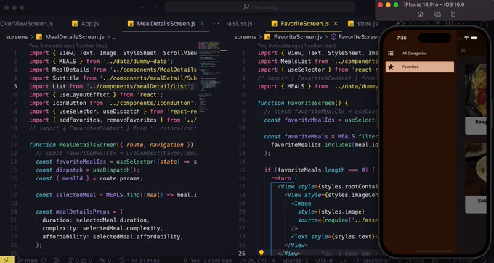Click line number 12 in left editor
494x263 pixels.
coord(14,145)
